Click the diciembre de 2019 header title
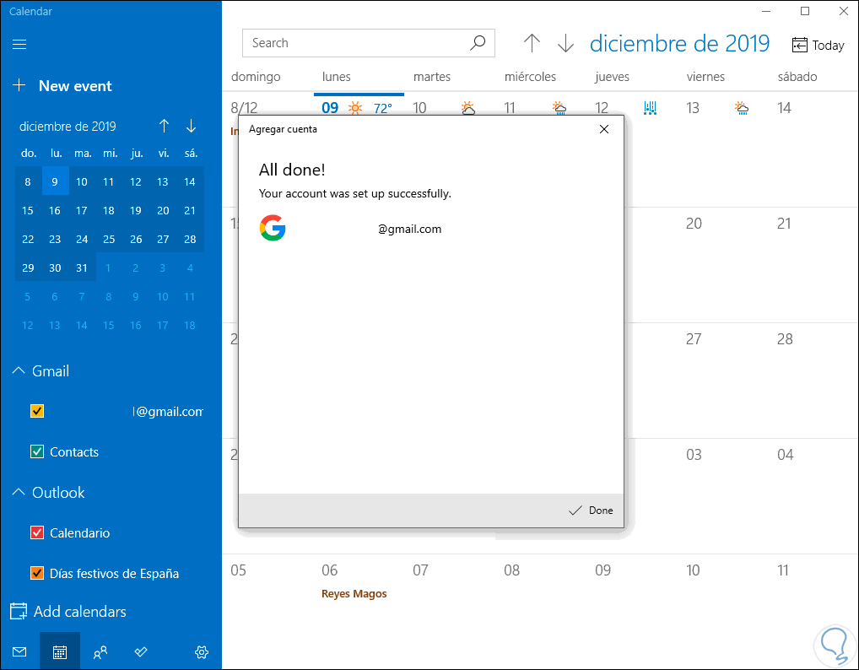This screenshot has width=859, height=670. (x=679, y=44)
